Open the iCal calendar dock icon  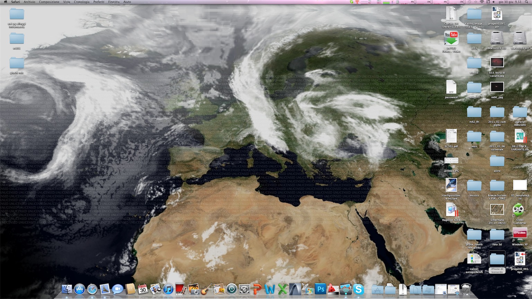143,289
